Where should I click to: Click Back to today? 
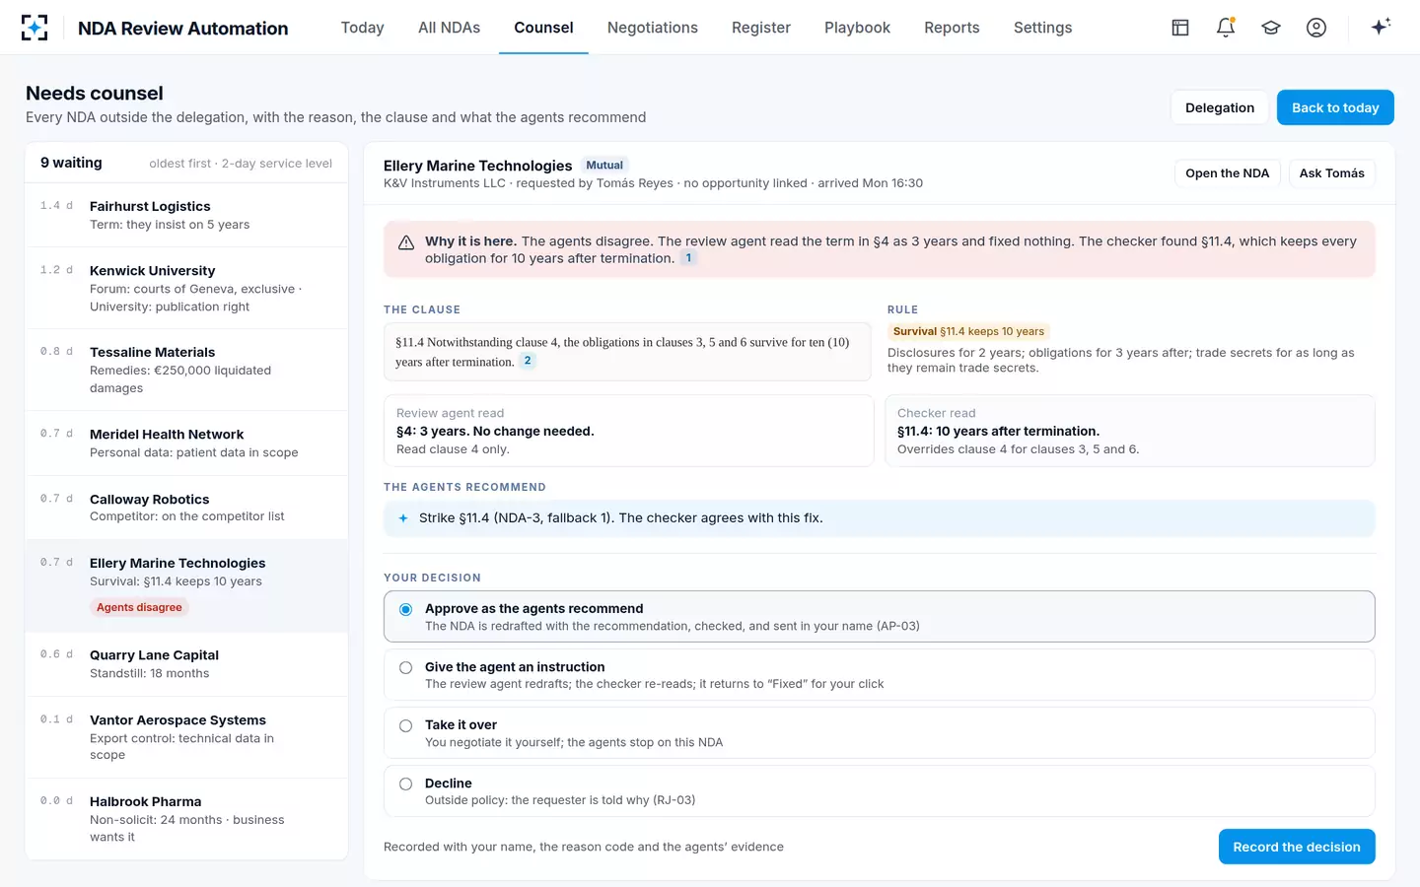click(1335, 107)
